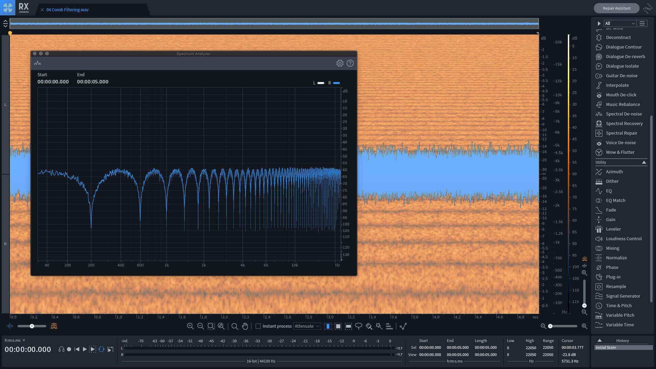Start playback with Play button
Image resolution: width=656 pixels, height=369 pixels.
tap(85, 349)
